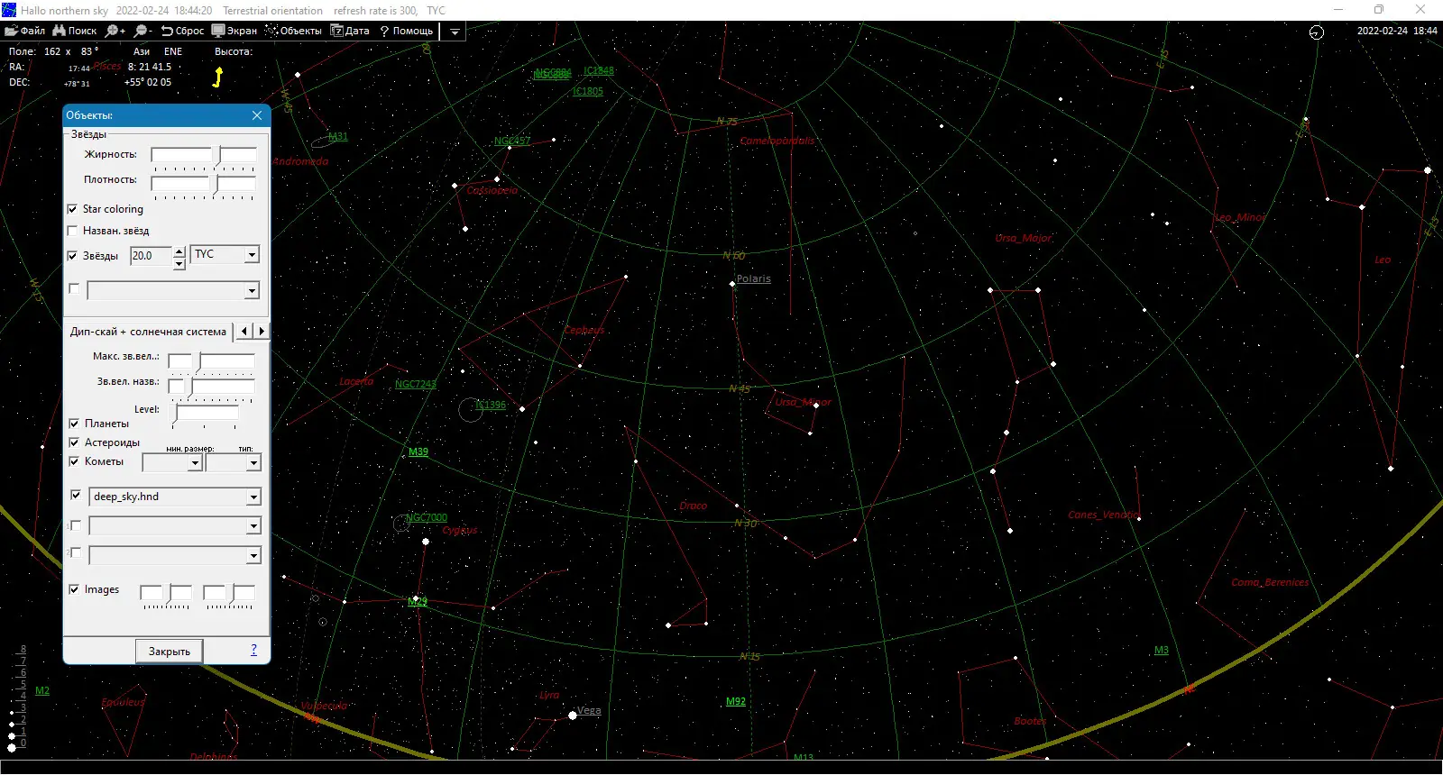Expand the deep_sky.hnd dropdown
The height and width of the screenshot is (775, 1443).
(253, 497)
